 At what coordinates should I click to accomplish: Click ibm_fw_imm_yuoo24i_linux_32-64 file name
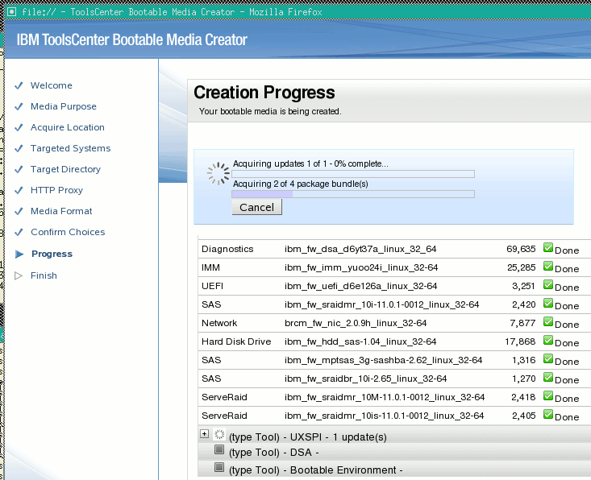[x=361, y=267]
